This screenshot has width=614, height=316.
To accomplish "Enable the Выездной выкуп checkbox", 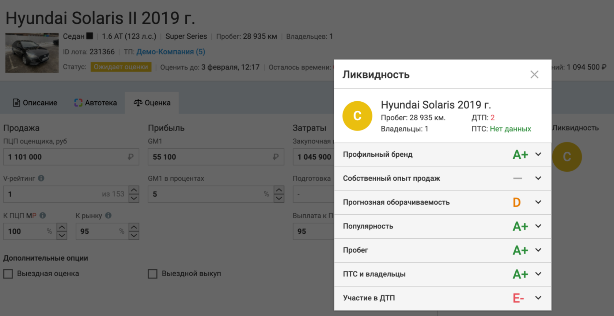I will pos(152,274).
